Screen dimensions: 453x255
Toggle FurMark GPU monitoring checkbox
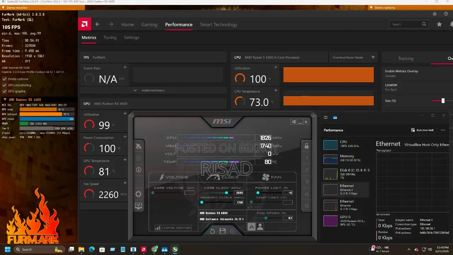tap(5, 85)
